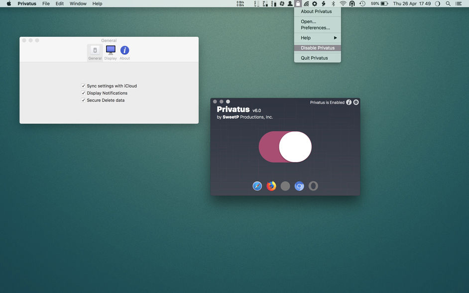Viewport: 469px width, 293px height.
Task: Click the Safari browser icon in Privatus window
Action: coord(257,186)
